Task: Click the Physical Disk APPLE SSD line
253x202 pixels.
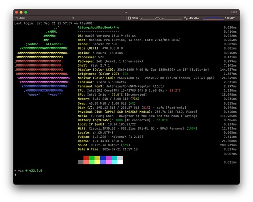Action: click(137, 112)
